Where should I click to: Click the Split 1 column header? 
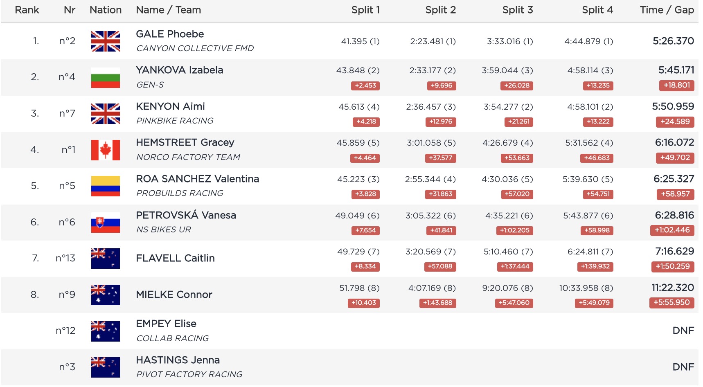365,10
